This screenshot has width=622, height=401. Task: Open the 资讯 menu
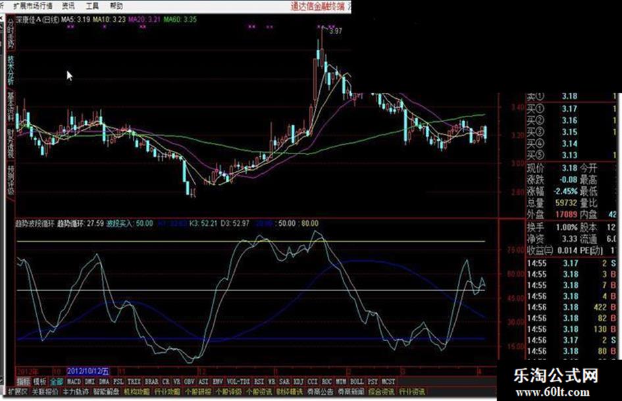68,6
